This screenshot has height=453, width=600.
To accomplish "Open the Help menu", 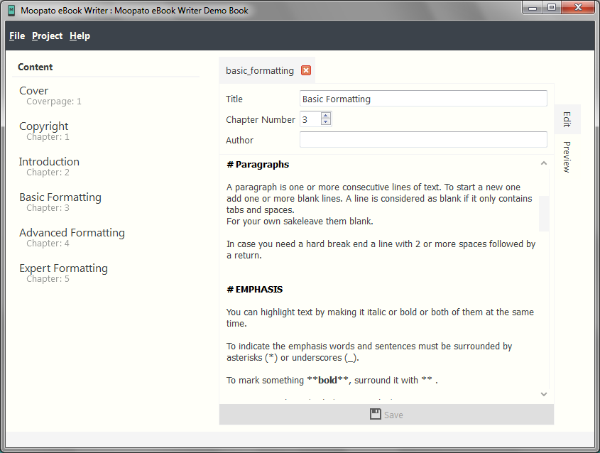I will (x=80, y=36).
